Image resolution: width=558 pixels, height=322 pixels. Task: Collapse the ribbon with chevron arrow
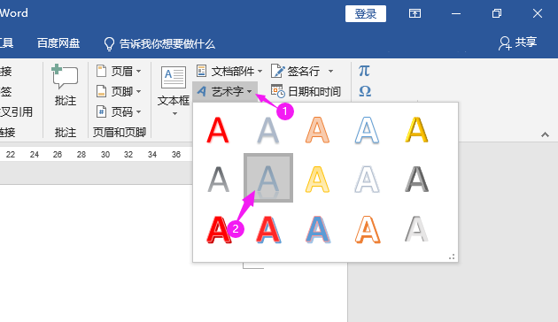click(x=545, y=134)
